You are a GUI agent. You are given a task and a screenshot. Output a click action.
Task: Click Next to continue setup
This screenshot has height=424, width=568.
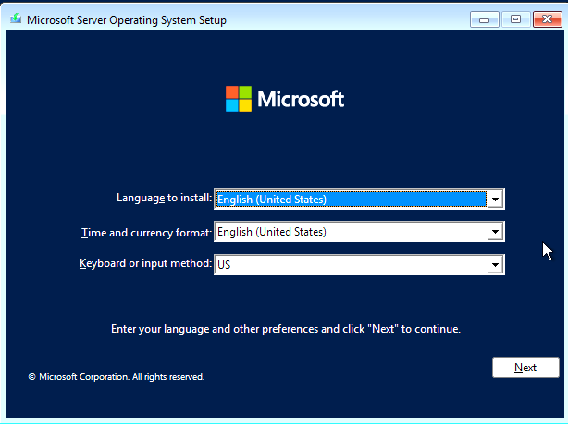click(x=525, y=368)
